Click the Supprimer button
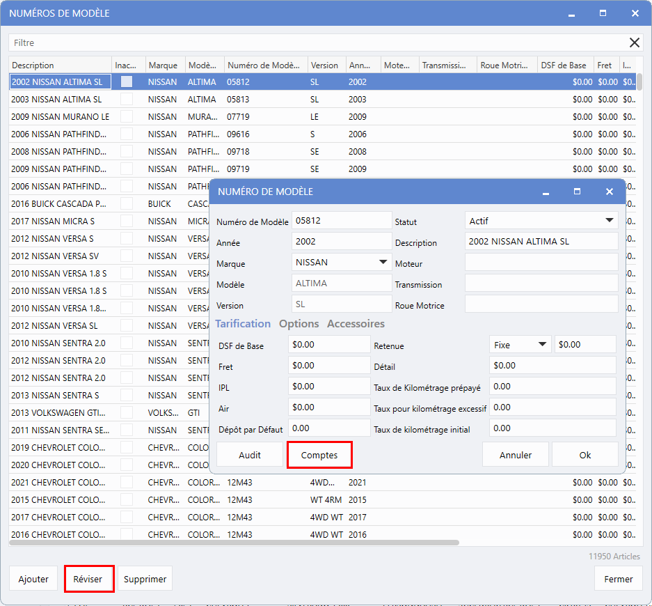Viewport: 652px width, 606px height. pos(145,579)
